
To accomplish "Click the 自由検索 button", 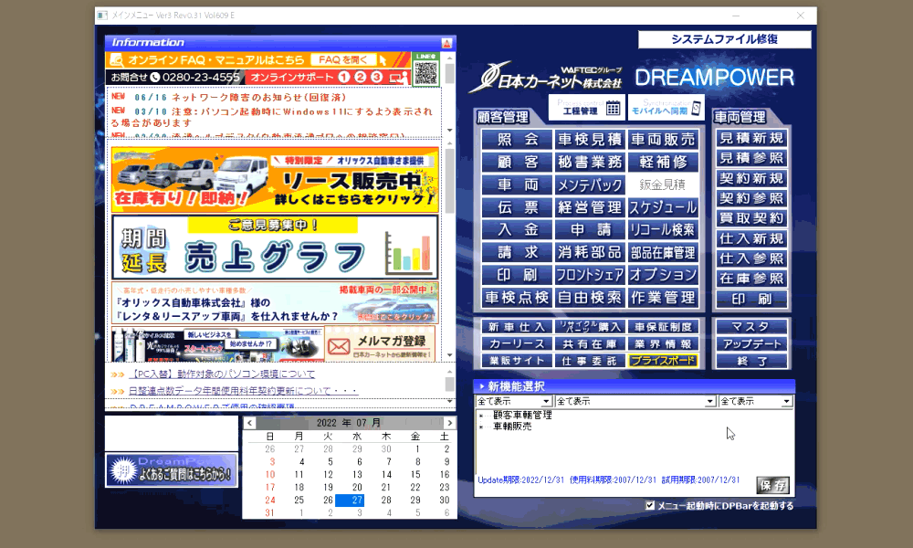I will tap(590, 298).
